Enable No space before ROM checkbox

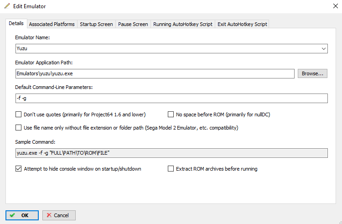coord(171,115)
